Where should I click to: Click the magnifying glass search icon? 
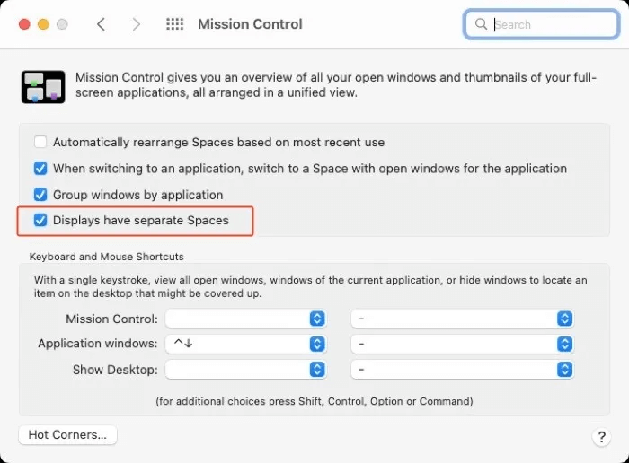pyautogui.click(x=481, y=24)
